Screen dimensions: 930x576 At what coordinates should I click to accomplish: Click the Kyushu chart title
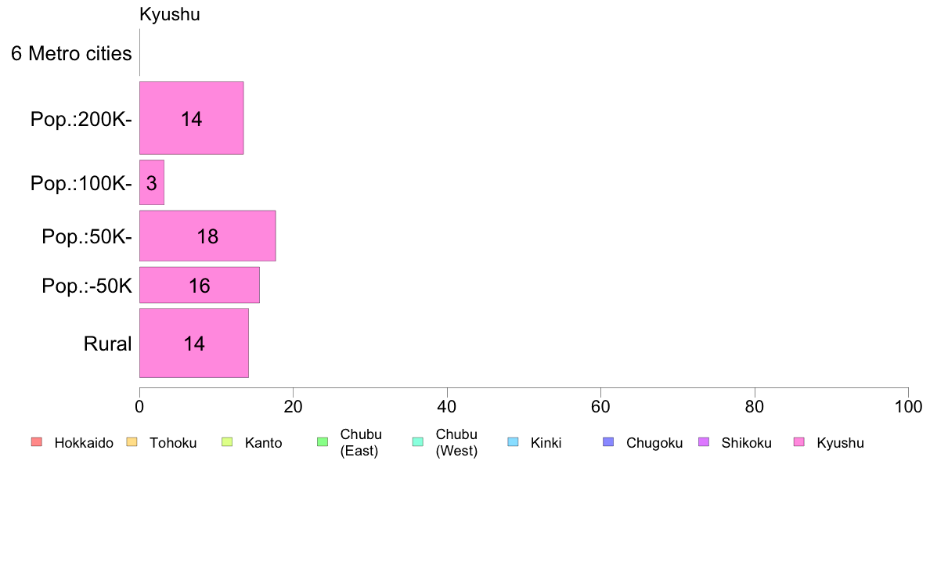point(170,15)
